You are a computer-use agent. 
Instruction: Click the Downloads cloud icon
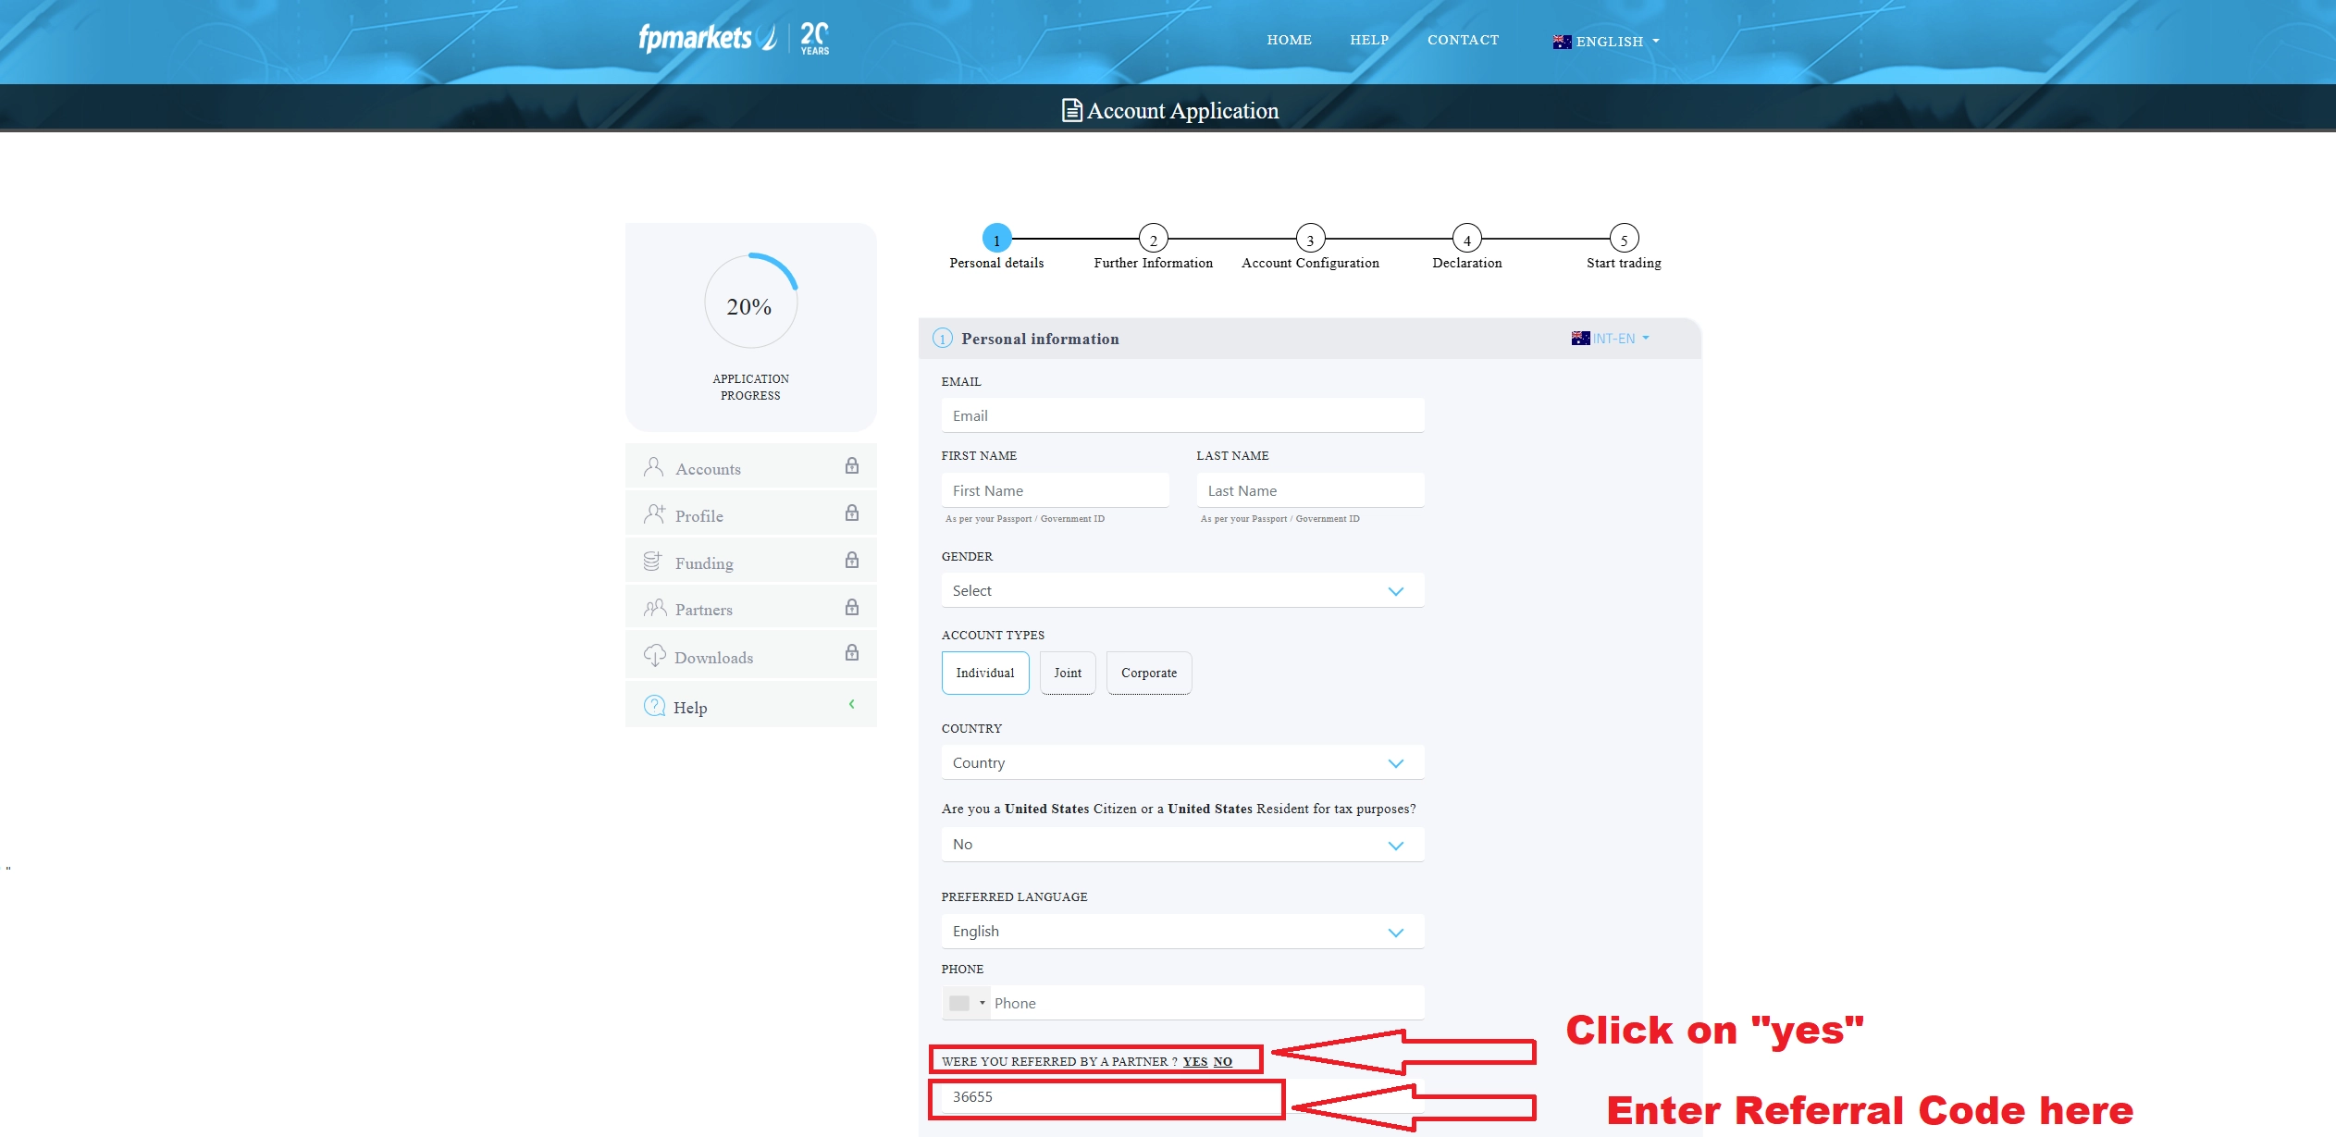(x=654, y=656)
